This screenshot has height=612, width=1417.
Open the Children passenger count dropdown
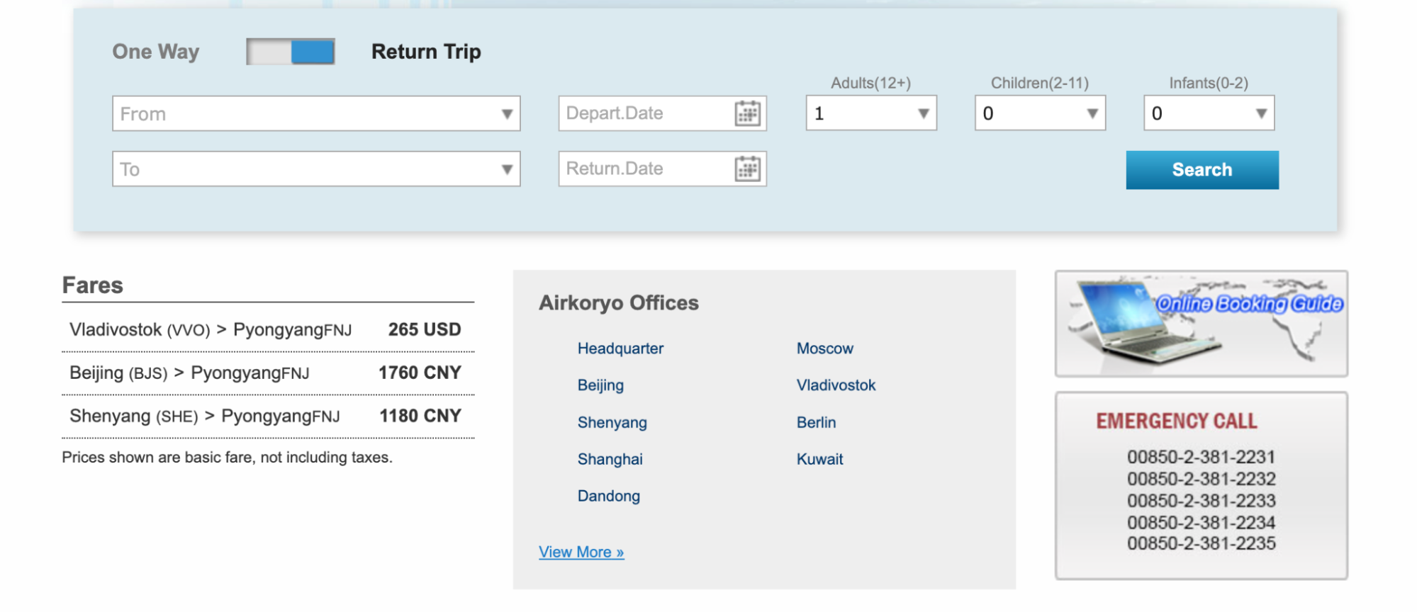click(x=1040, y=113)
